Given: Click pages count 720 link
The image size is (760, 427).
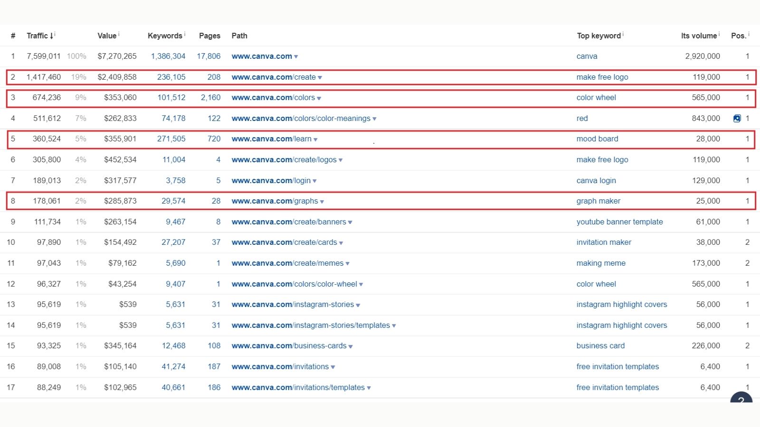Looking at the screenshot, I should point(214,139).
